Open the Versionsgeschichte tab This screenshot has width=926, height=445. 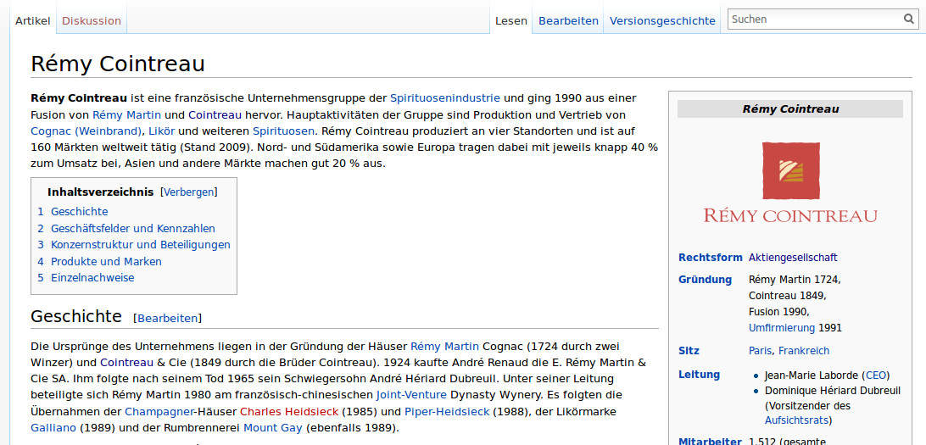(662, 20)
